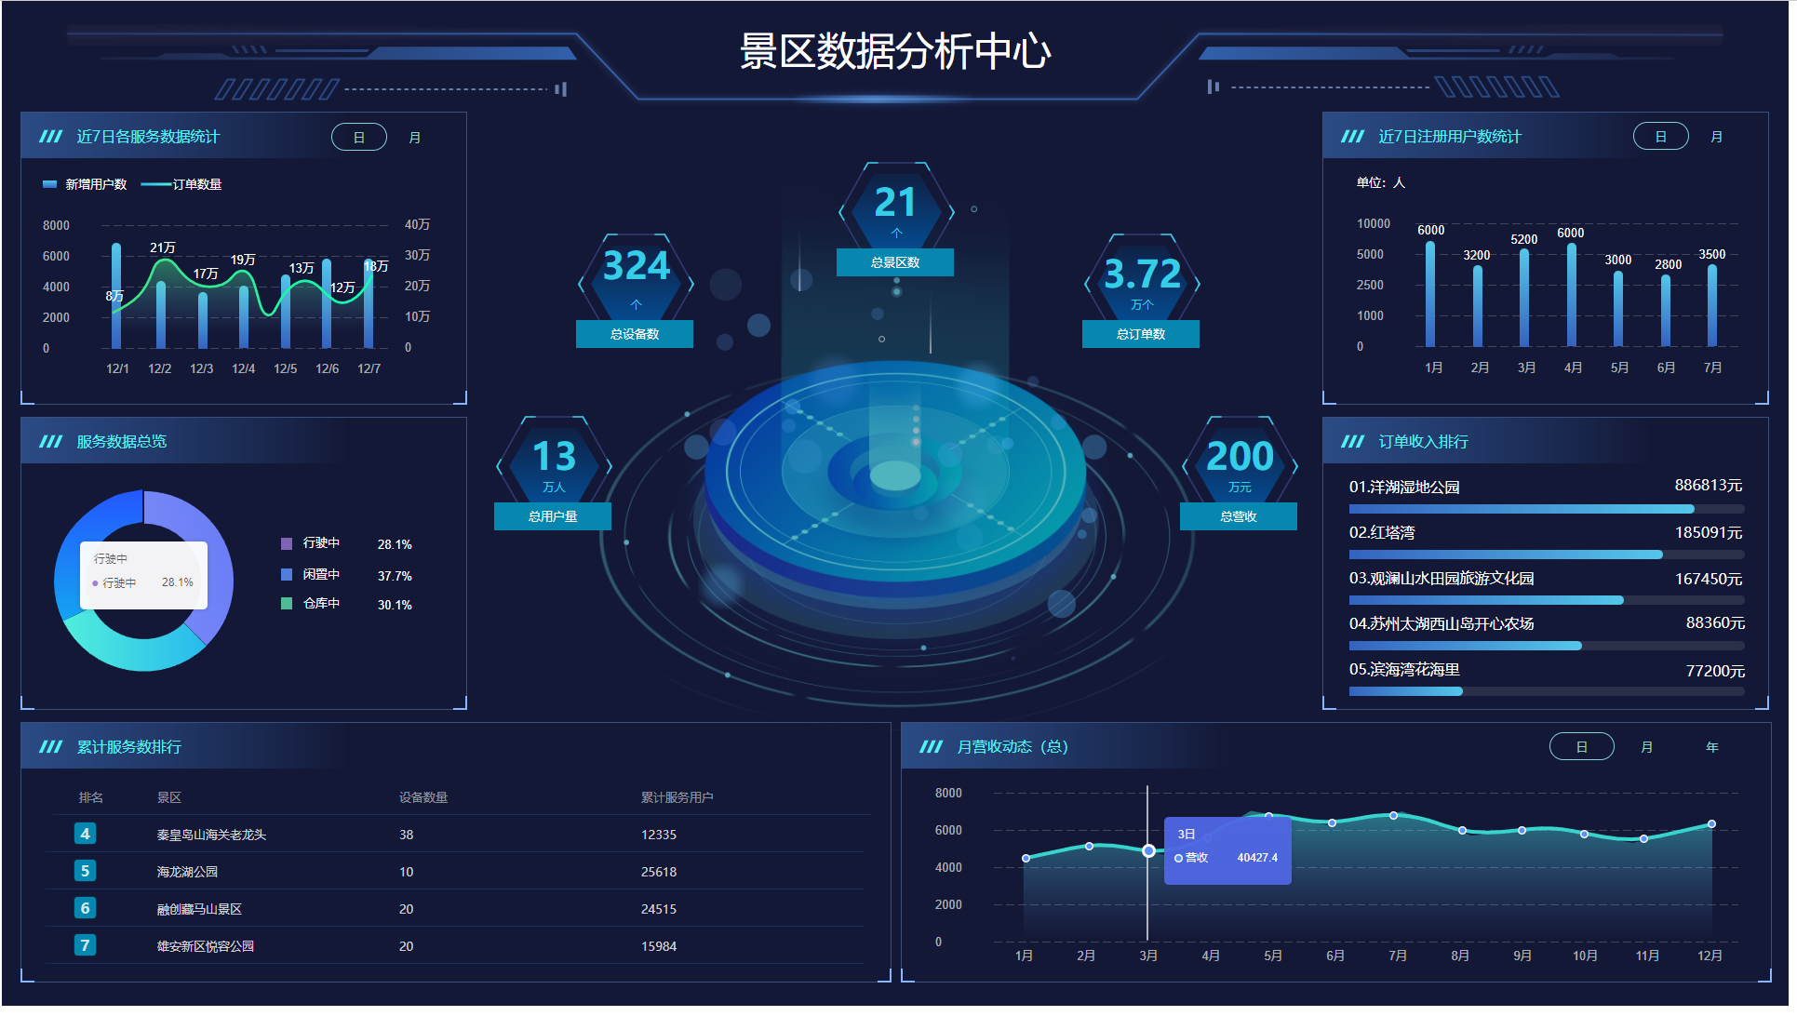Click the 1月 revenue data point
The width and height of the screenshot is (1797, 1016).
[1026, 859]
